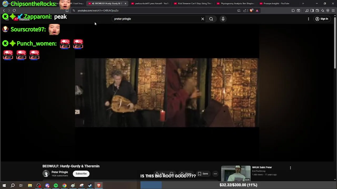Open Brave VPN shield icon

coord(328,10)
